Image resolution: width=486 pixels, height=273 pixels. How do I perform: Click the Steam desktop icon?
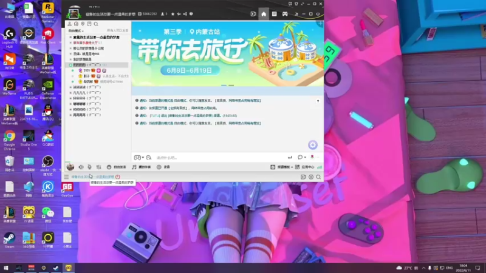pos(9,240)
